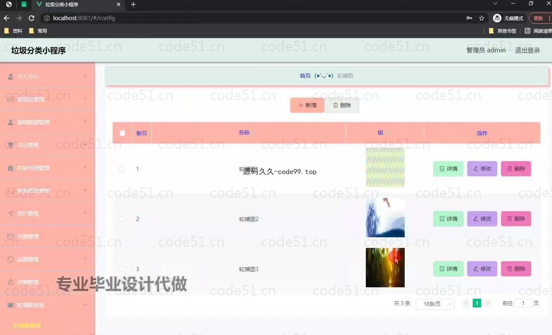Check the checkbox for row 轮播图3
This screenshot has width=552, height=335.
[x=122, y=269]
